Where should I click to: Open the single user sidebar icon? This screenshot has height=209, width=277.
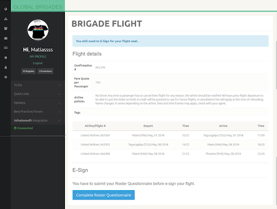[x=6, y=67]
